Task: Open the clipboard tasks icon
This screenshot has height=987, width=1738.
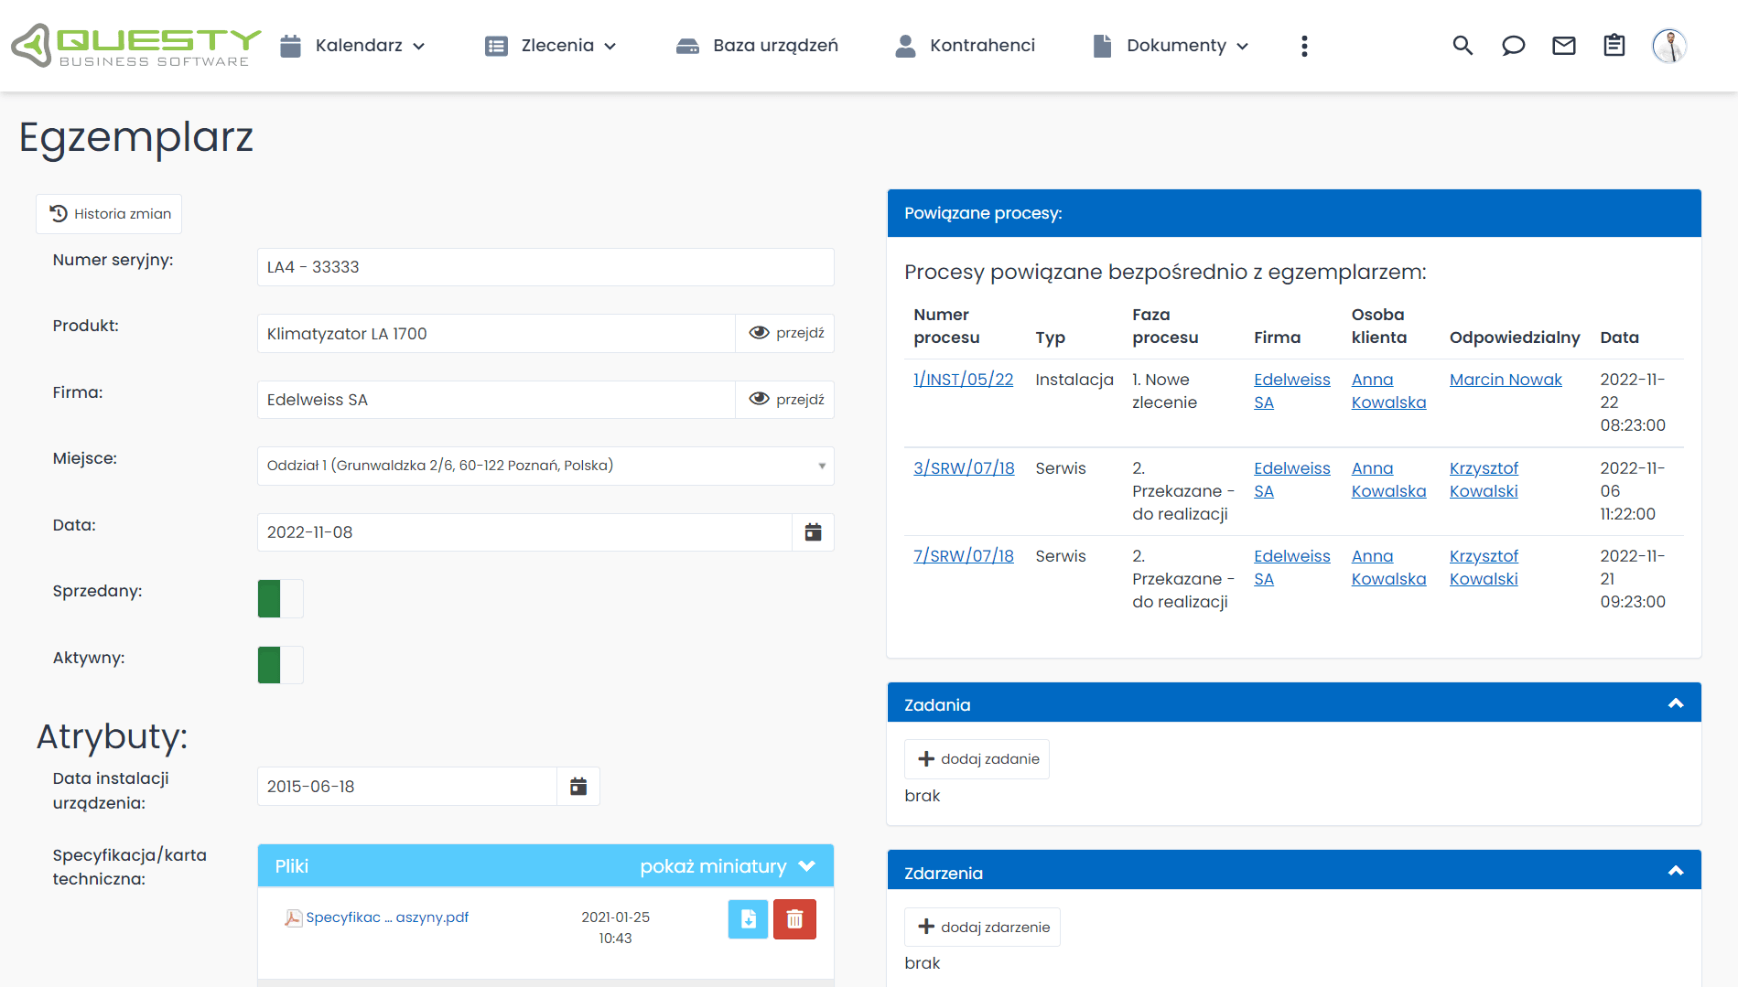Action: (1614, 46)
